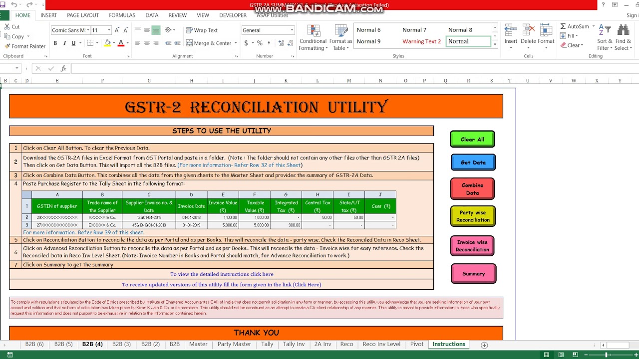Toggle italic formatting
This screenshot has width=639, height=359.
64,43
